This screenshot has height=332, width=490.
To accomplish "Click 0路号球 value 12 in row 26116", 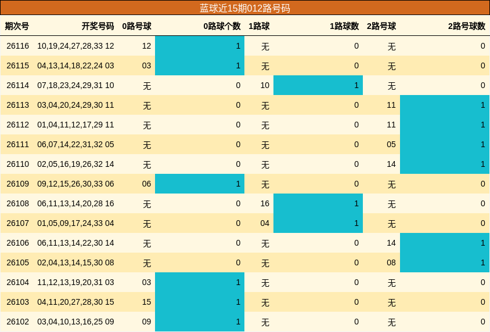I will pyautogui.click(x=146, y=46).
